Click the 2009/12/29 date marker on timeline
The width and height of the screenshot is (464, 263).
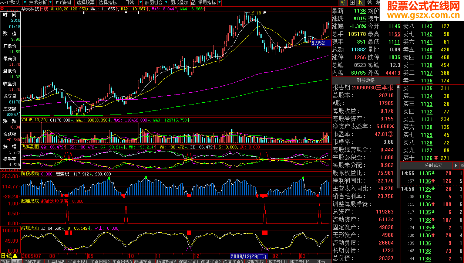249,256
